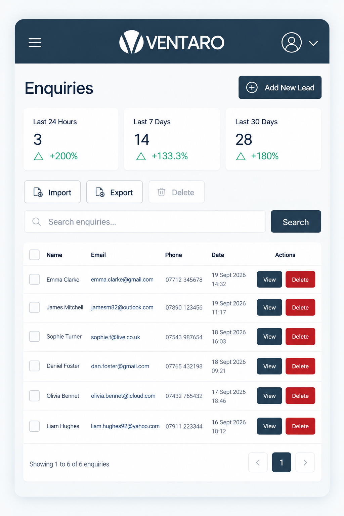Click the Ventaro logo
Viewport: 344px width, 516px height.
point(172,42)
